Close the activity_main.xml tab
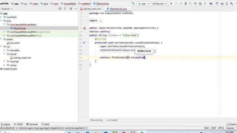237x133 pixels. (103, 9)
